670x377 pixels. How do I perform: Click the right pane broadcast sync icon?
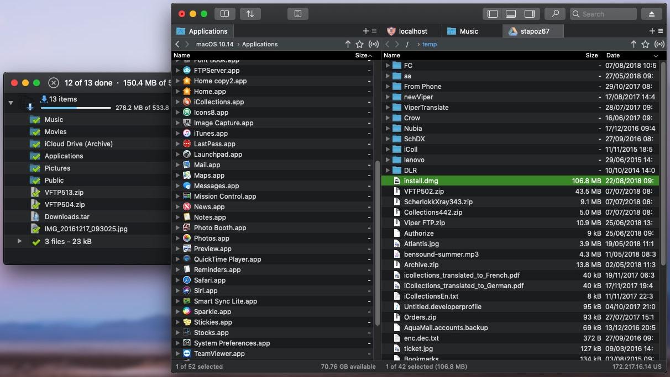659,44
